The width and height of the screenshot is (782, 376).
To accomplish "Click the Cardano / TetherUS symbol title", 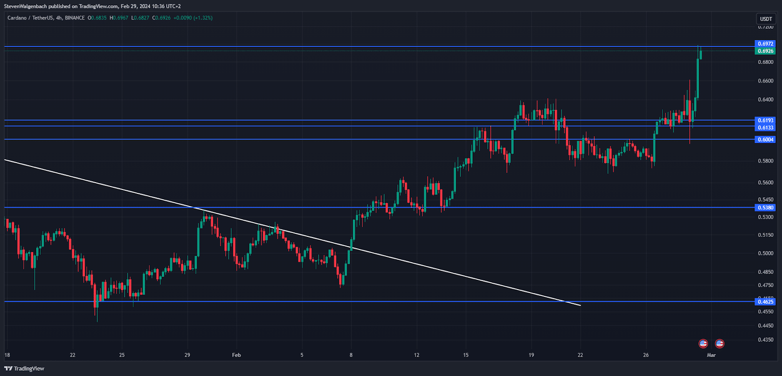I will pyautogui.click(x=46, y=18).
